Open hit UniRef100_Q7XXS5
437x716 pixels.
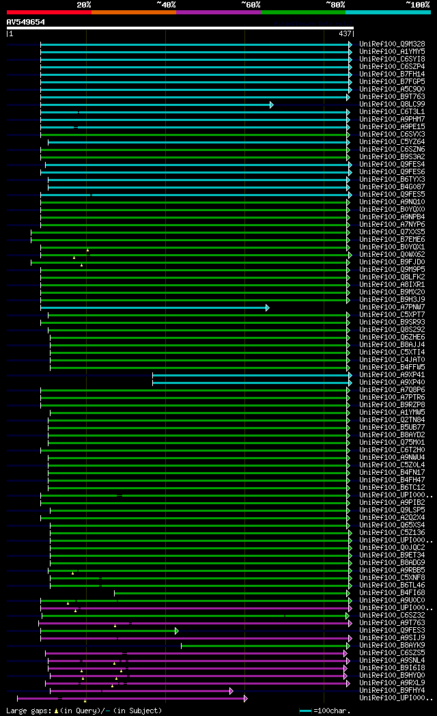tap(392, 232)
